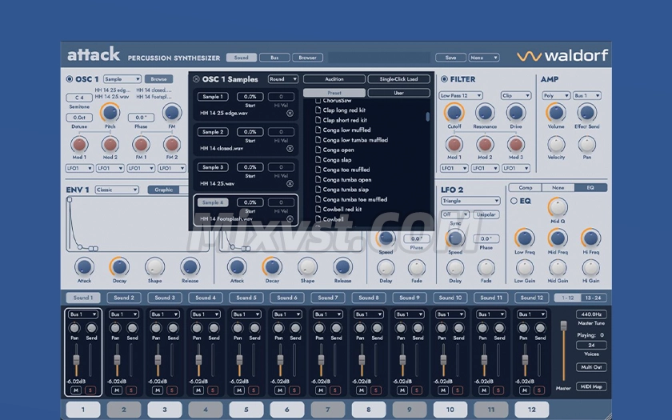Mute the Sound 6 channel

coord(280,390)
